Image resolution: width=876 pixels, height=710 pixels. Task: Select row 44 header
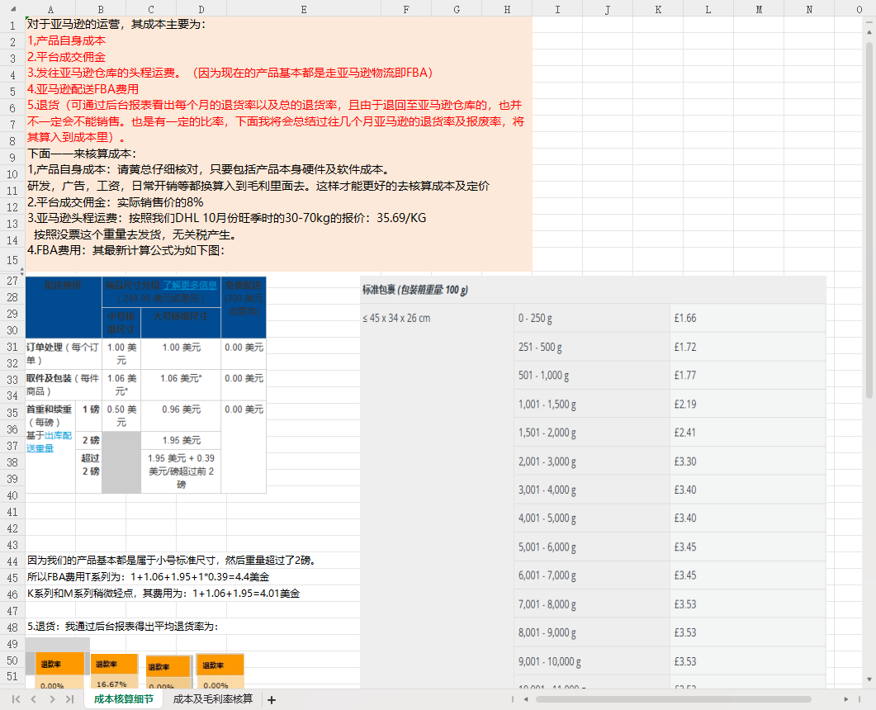[12, 561]
